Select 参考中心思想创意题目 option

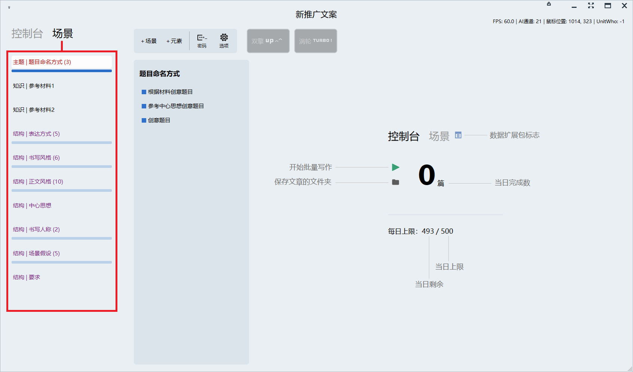pyautogui.click(x=176, y=106)
